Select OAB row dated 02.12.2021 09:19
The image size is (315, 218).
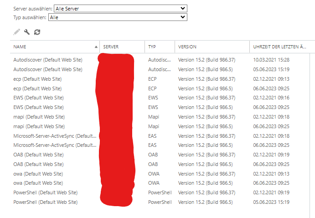point(160,155)
